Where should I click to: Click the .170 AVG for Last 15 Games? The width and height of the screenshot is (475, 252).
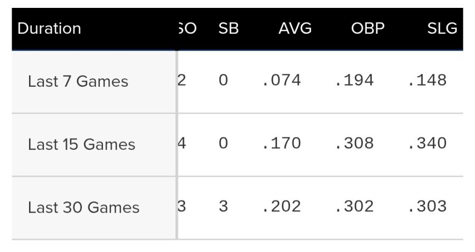click(x=281, y=143)
